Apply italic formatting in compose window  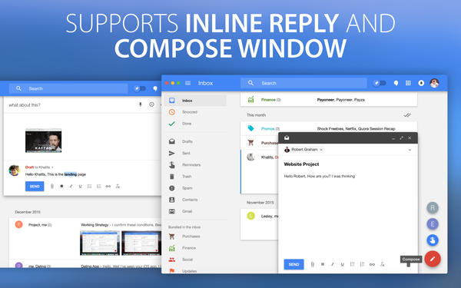(x=333, y=264)
